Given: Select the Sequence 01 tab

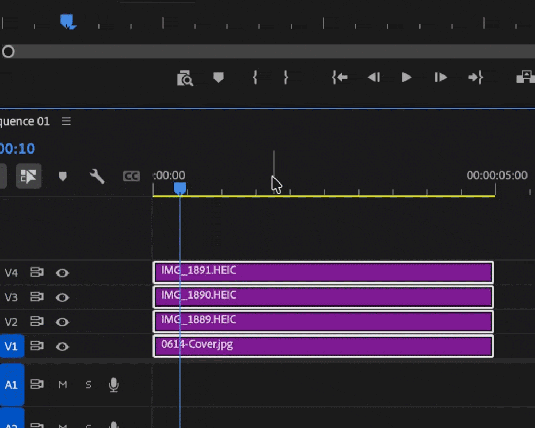Looking at the screenshot, I should [25, 121].
